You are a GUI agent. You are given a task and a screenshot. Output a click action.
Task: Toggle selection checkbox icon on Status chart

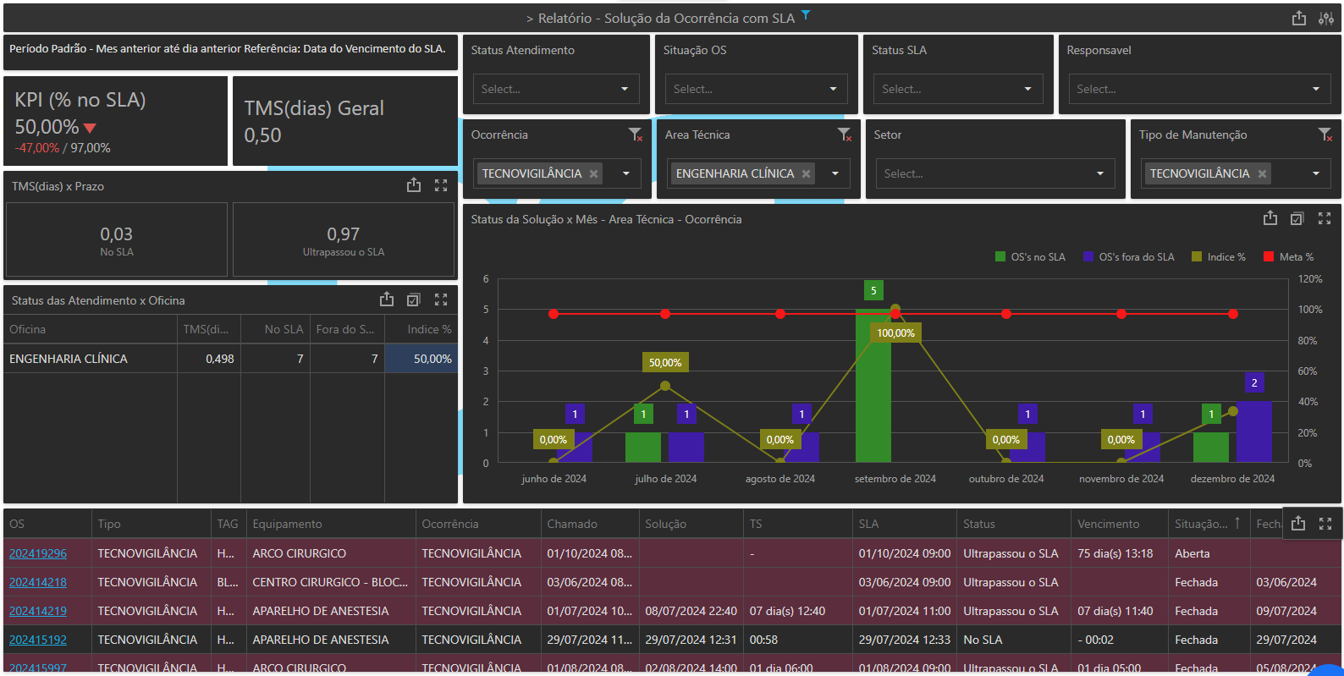[x=1297, y=219]
